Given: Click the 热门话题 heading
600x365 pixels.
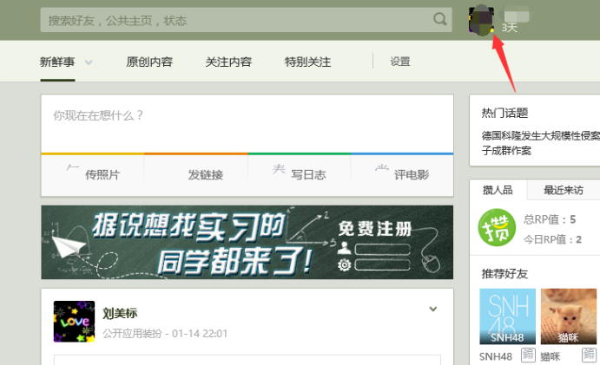Looking at the screenshot, I should (x=504, y=113).
